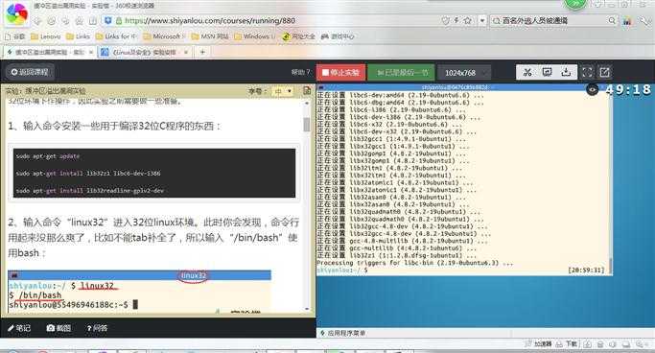Click the browser back arrow icon
Image resolution: width=655 pixels, height=353 pixels.
pos(38,21)
